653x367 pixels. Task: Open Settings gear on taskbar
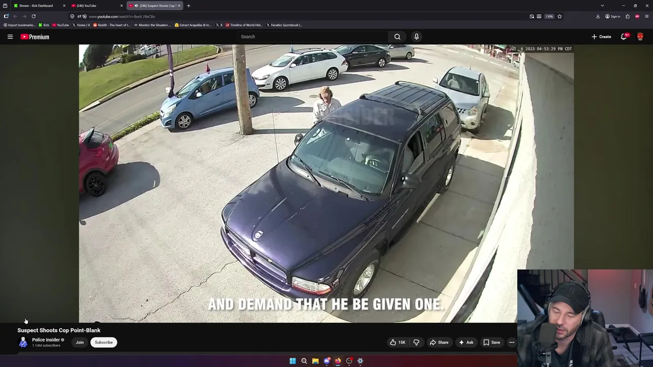click(x=360, y=361)
